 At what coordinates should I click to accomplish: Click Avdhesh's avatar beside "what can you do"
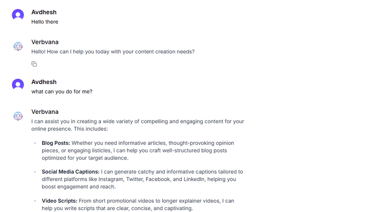click(x=18, y=85)
